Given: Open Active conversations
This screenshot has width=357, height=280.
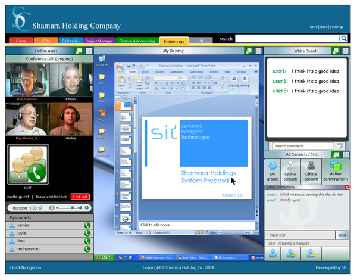Looking at the screenshot, I should click(x=336, y=171).
